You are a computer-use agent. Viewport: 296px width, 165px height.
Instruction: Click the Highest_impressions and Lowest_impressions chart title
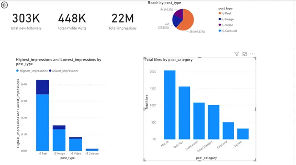tap(59, 62)
